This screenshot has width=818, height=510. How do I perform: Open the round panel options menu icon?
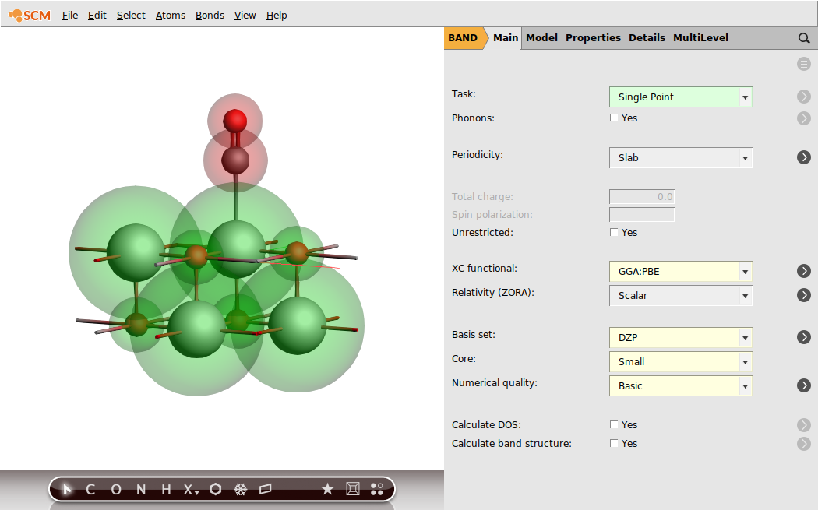[804, 64]
